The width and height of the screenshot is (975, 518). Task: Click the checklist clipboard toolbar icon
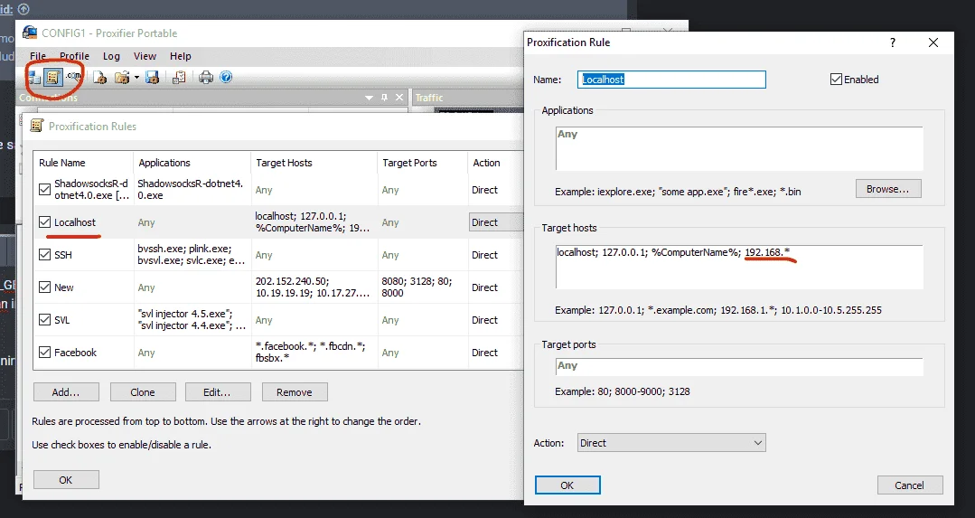pos(179,77)
